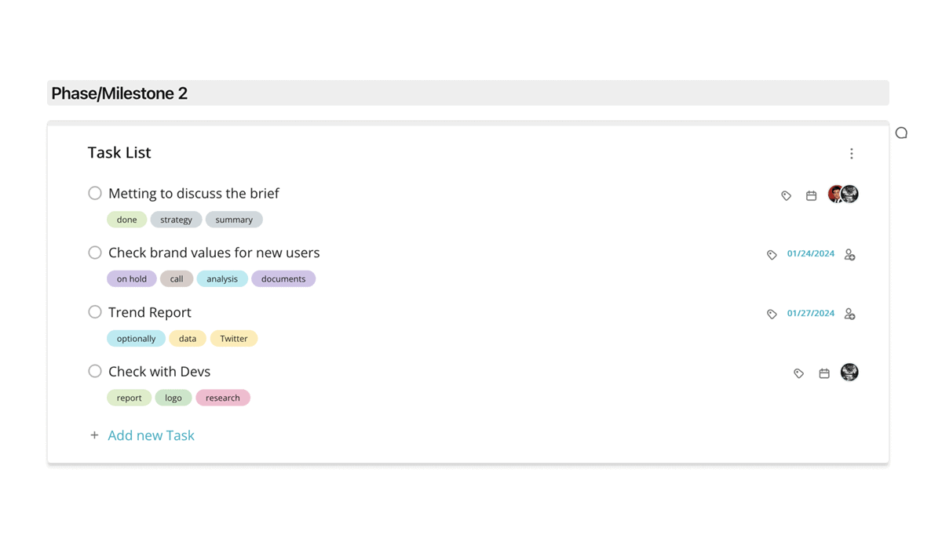Click the tag icon on "Check with Devs"
This screenshot has width=942, height=549.
(798, 373)
